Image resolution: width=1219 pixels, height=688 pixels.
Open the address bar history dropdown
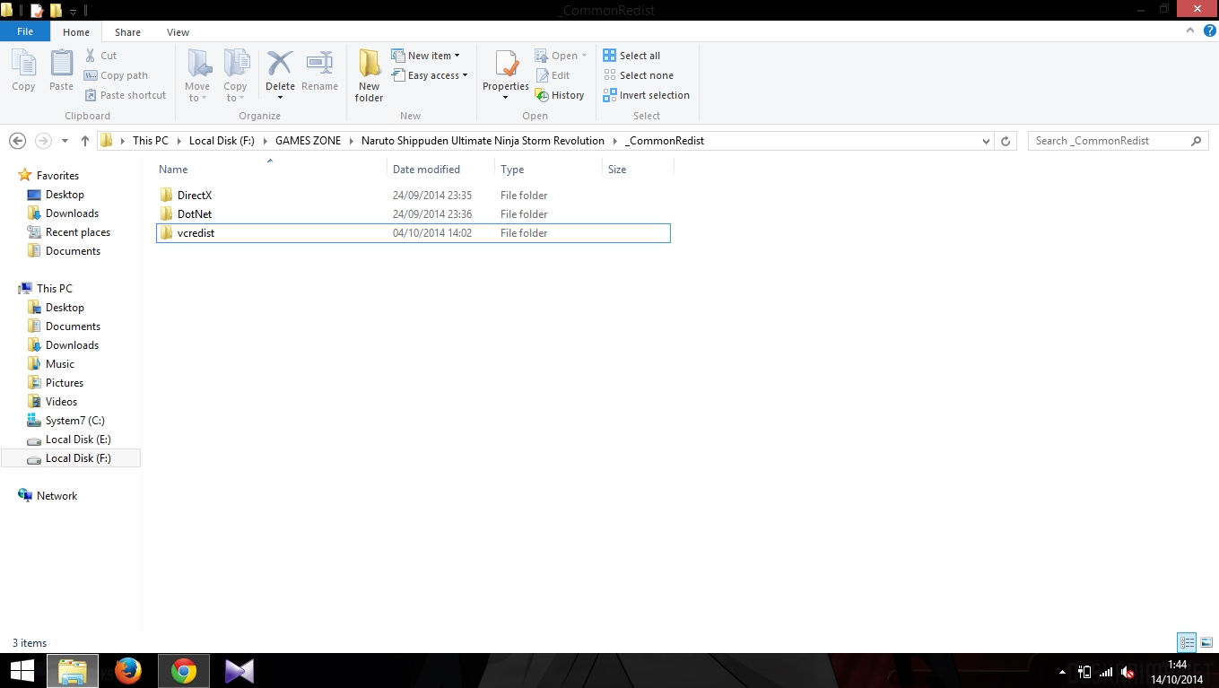[986, 141]
